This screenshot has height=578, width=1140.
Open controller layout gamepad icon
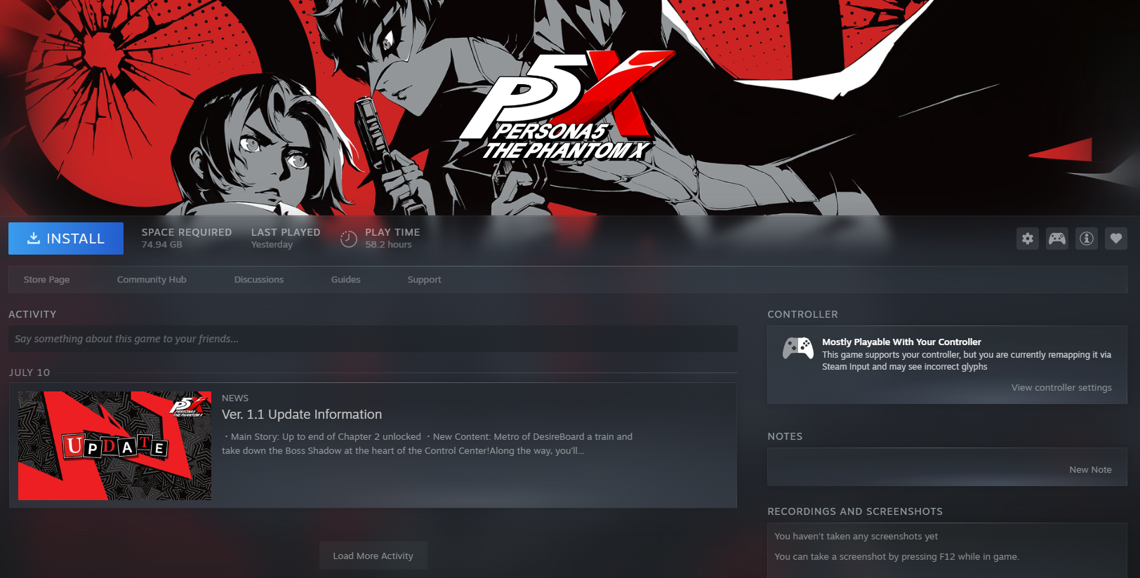point(1057,238)
